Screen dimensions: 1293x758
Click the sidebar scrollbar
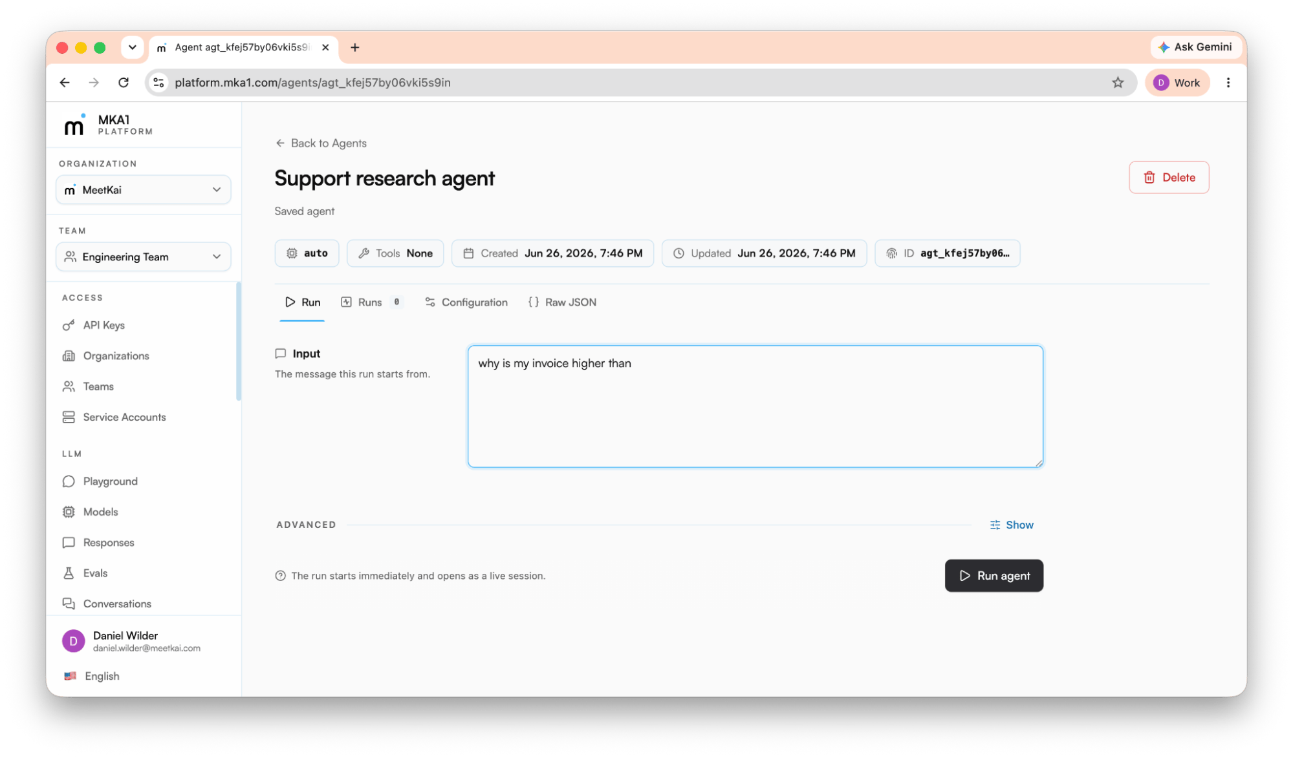[x=238, y=341]
